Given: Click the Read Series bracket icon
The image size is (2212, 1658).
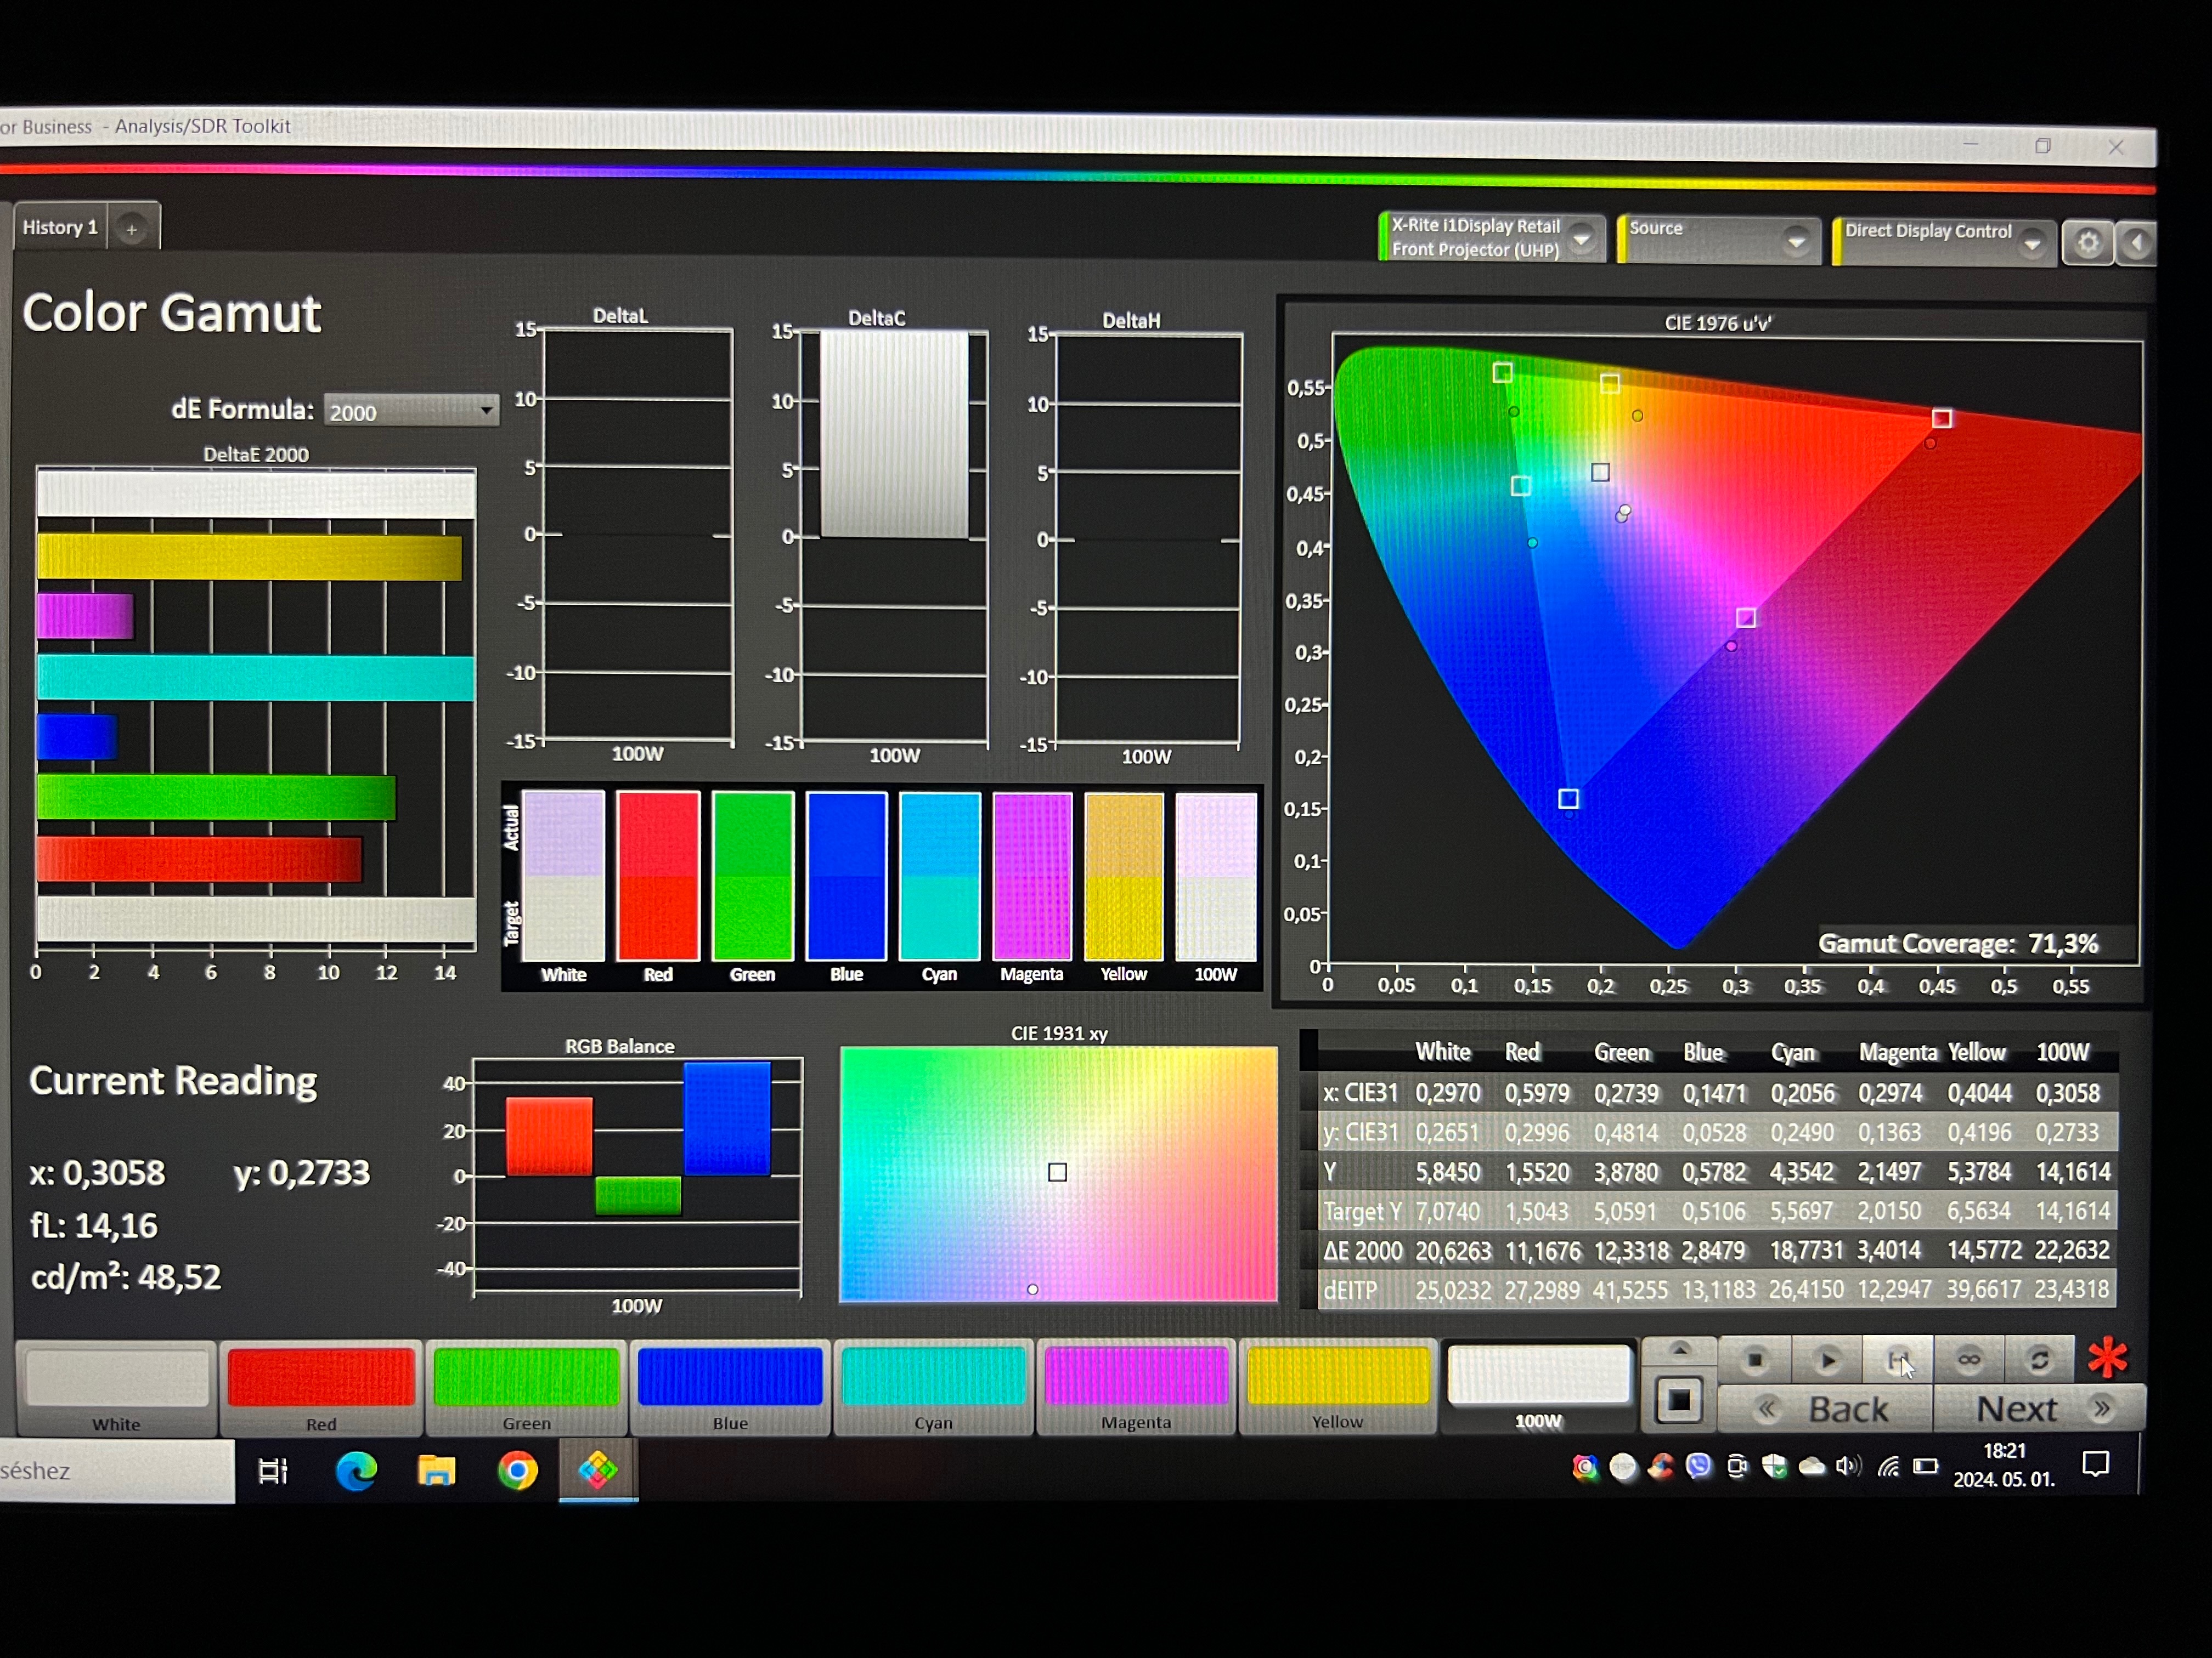Looking at the screenshot, I should coord(1897,1360).
